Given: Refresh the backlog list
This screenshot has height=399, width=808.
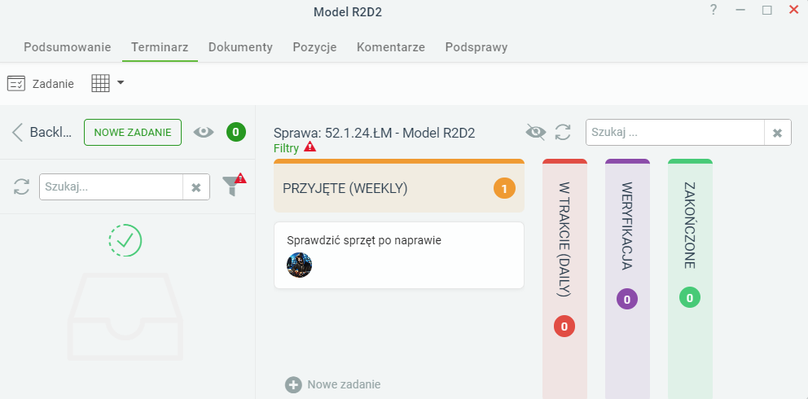Looking at the screenshot, I should 22,186.
